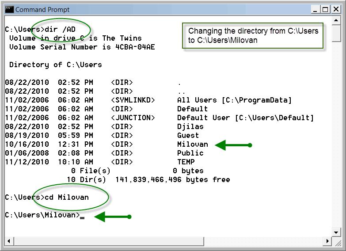Click the '<SYMLINKD>' type label
This screenshot has width=346, height=251.
click(133, 100)
